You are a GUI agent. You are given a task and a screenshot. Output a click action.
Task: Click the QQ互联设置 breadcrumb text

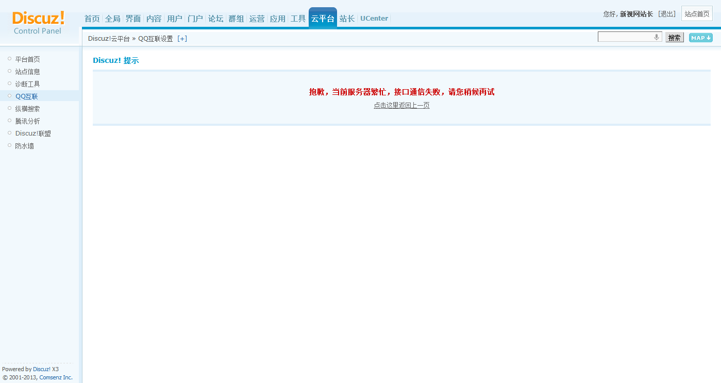156,39
